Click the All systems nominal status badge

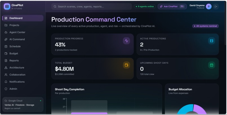click(x=205, y=26)
